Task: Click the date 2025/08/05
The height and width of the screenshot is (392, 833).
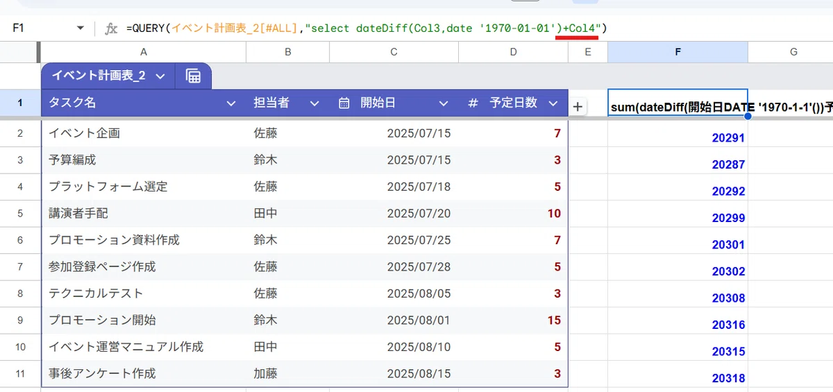Action: pyautogui.click(x=419, y=293)
